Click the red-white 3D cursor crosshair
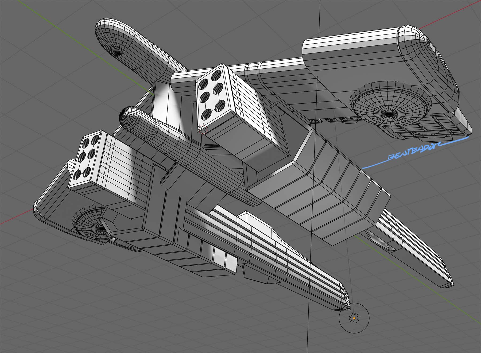The image size is (481, 353). click(x=203, y=130)
